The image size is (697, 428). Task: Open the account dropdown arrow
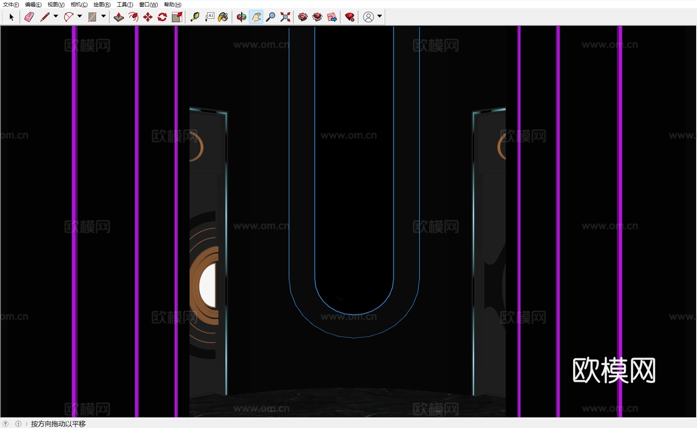click(380, 17)
